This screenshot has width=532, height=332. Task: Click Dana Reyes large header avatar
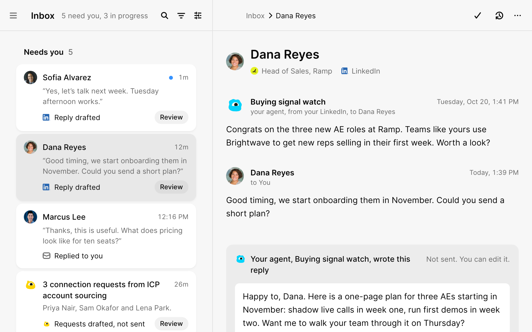point(235,61)
